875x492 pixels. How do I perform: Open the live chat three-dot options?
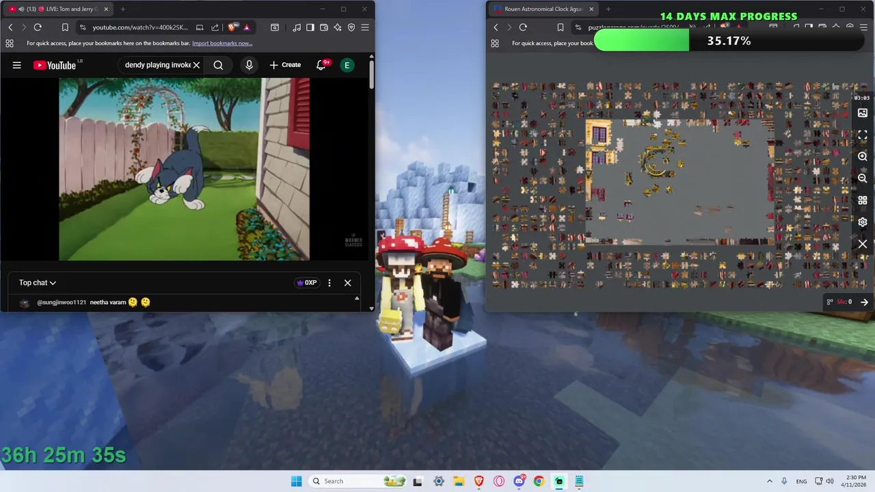click(329, 283)
